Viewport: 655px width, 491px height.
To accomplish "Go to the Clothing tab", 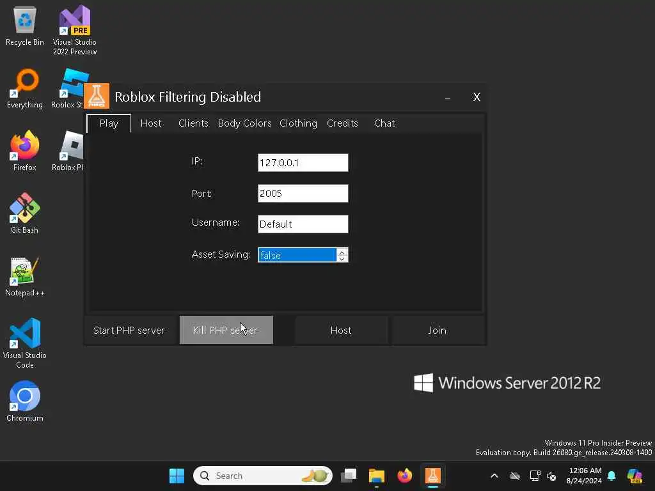I will click(298, 123).
